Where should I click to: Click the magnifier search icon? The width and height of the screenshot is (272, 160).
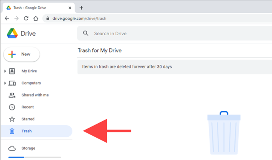pos(86,33)
